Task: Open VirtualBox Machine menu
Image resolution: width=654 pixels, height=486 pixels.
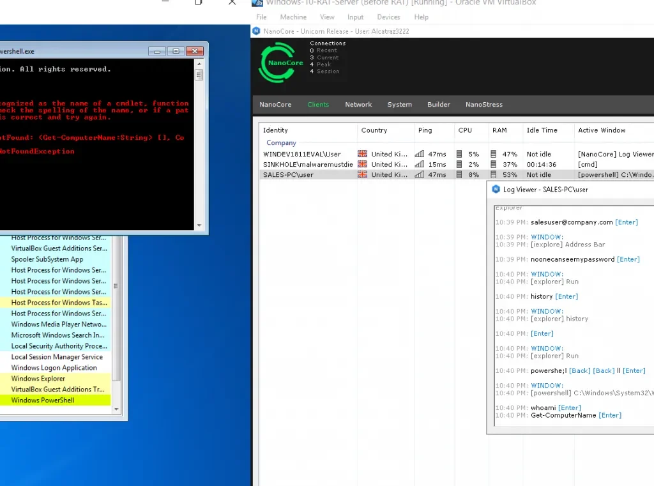Action: click(x=293, y=17)
